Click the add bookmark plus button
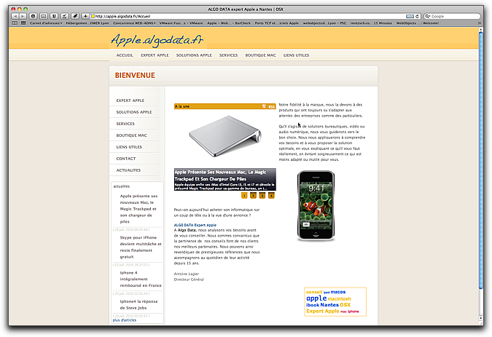This screenshot has width=492, height=337. coord(85,16)
